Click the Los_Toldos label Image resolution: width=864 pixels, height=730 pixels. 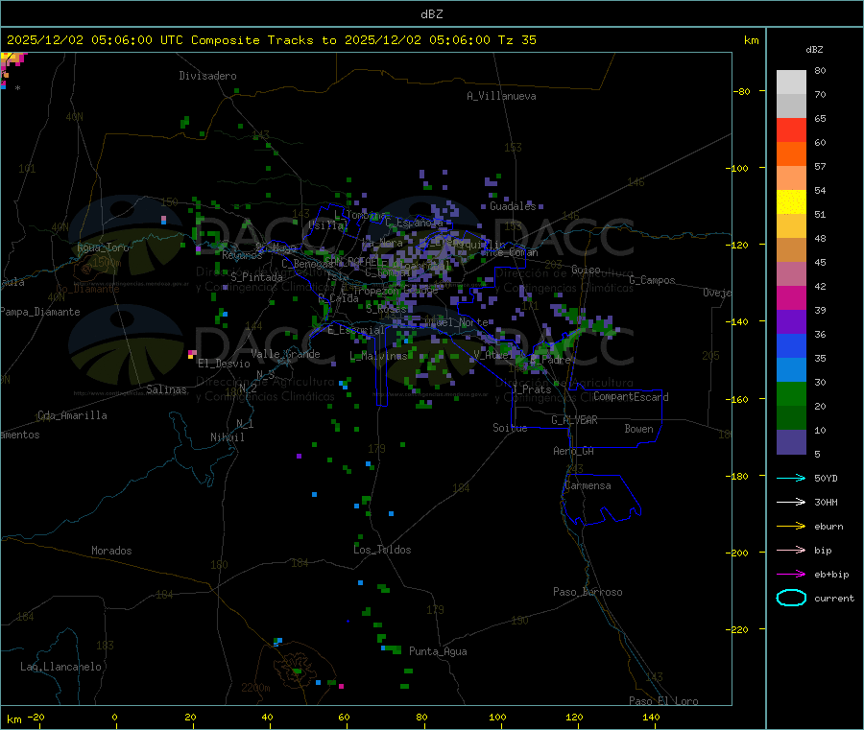(x=382, y=550)
